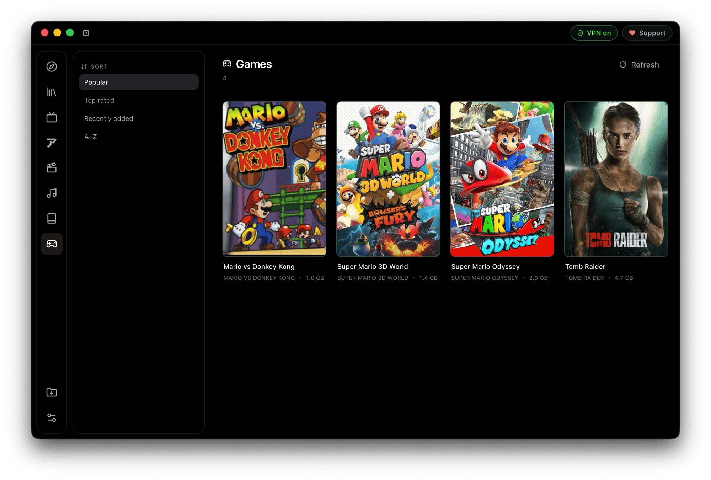Viewport: 711px width, 480px height.
Task: Click the Support button
Action: [647, 33]
